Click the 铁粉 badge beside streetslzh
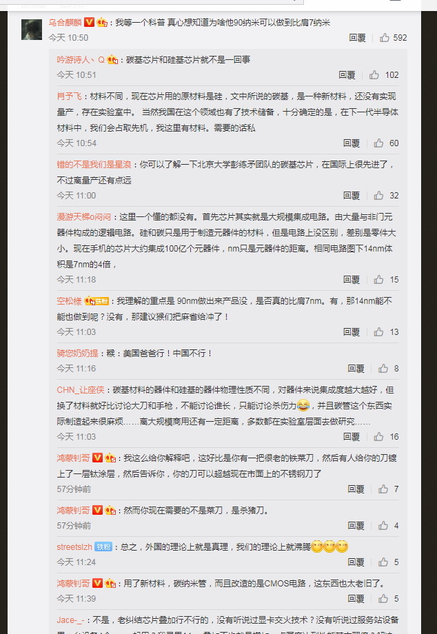Screen dimensions: 437x634 pos(103,547)
